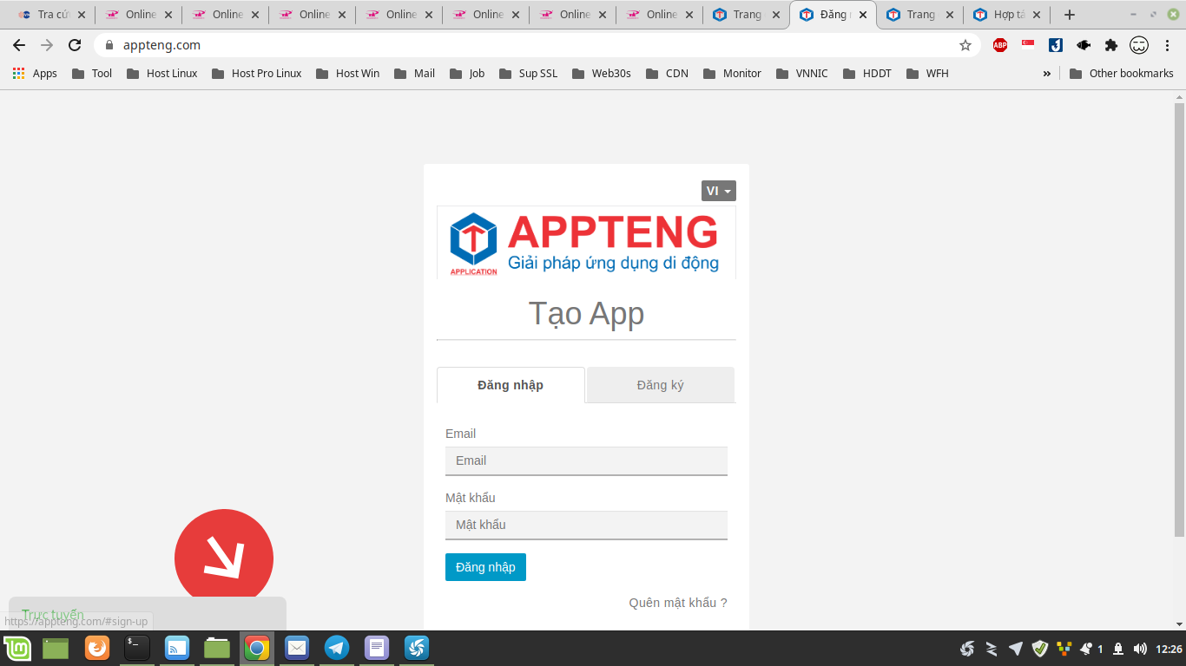Switch to the Hợp tá browser tab
Screen dimensions: 1186x666
(x=1006, y=15)
